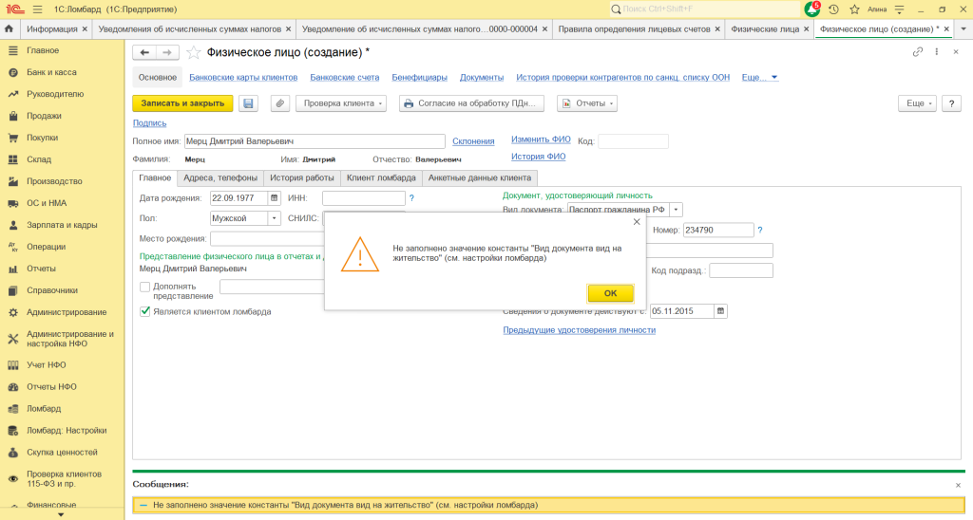Open date of birth calendar picker

tap(275, 198)
